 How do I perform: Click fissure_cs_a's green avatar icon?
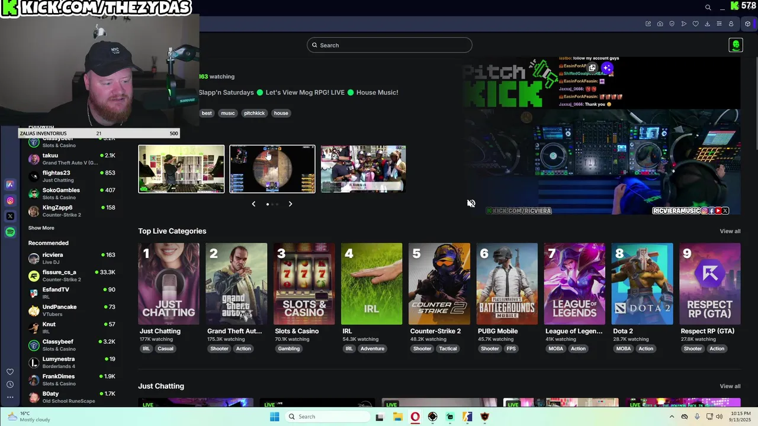[34, 276]
